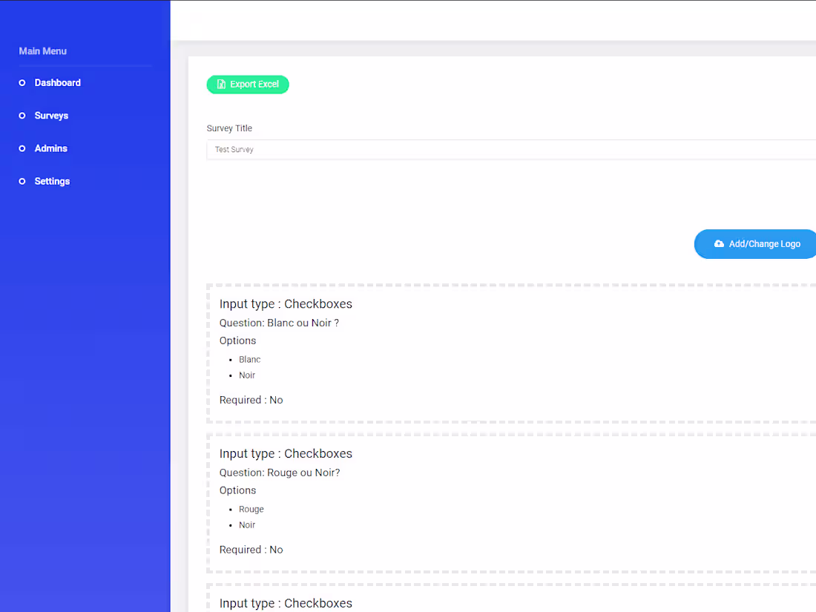
Task: Select the Noir option under Blanc ou Noir
Action: coord(247,375)
